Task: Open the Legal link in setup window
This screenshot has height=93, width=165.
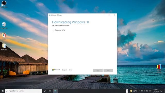Action: [x=71, y=70]
